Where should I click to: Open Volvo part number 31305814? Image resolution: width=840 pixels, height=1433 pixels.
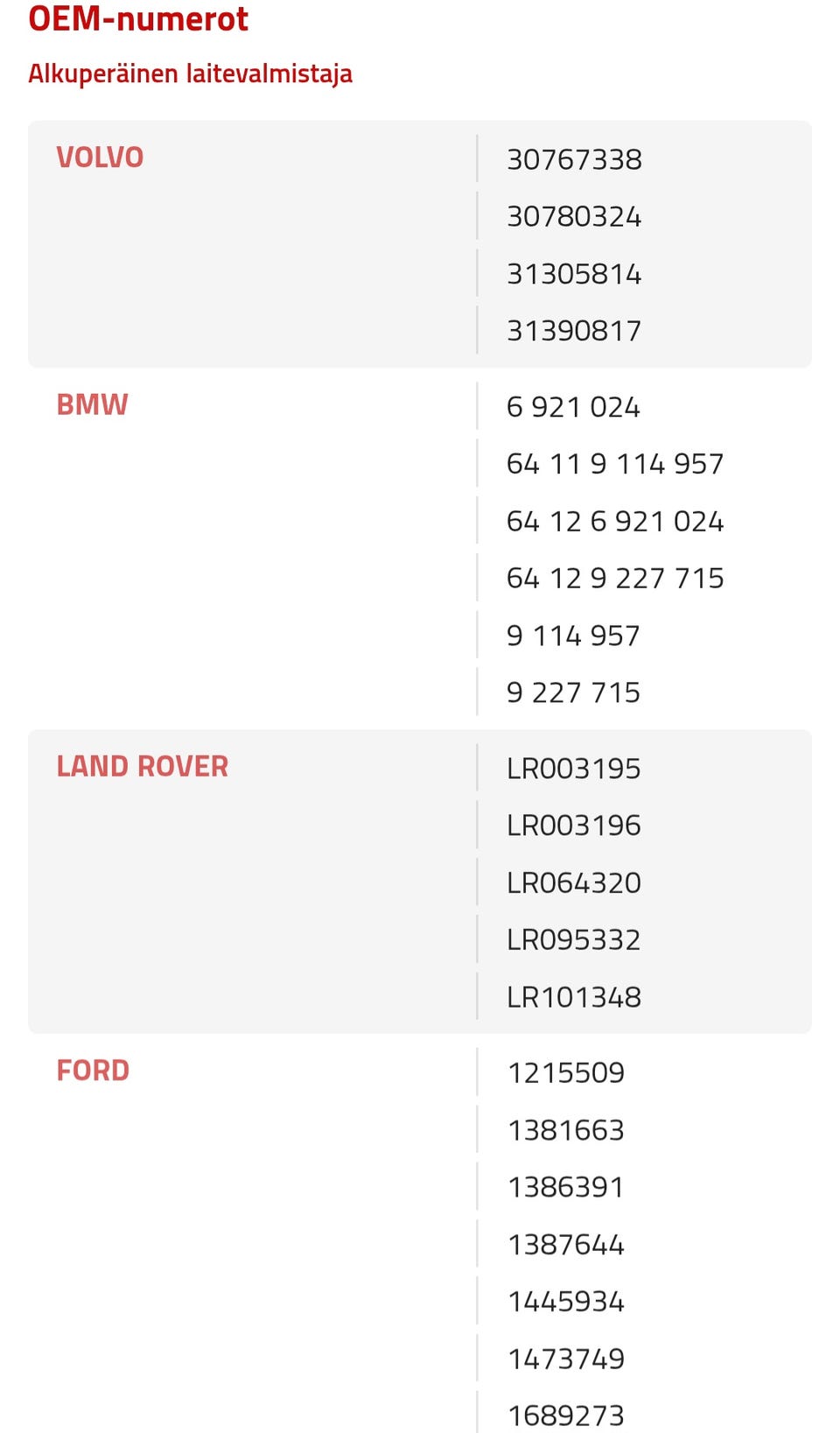point(574,275)
